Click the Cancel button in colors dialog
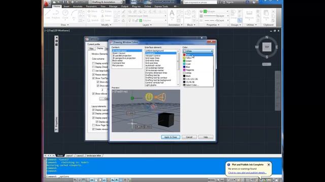325x182 pixels. click(x=189, y=137)
